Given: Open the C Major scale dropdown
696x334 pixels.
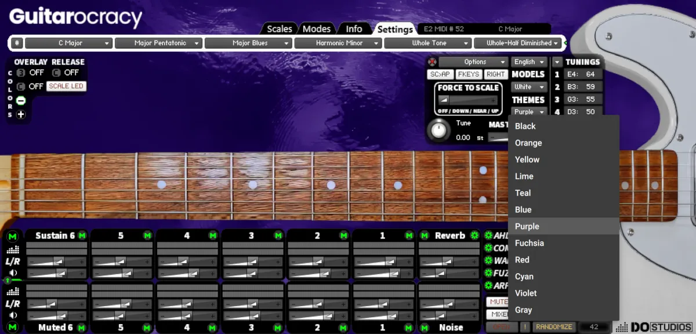Looking at the screenshot, I should click(68, 43).
